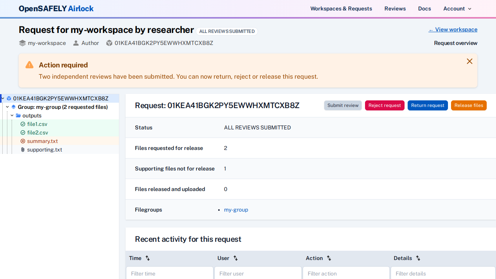496x279 pixels.
Task: Click the rejected icon next to summary.txt
Action: coord(23,141)
